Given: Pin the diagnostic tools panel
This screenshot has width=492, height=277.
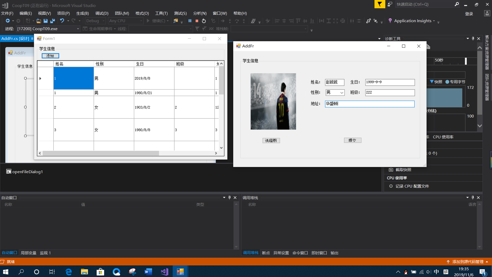Looking at the screenshot, I should [x=473, y=38].
